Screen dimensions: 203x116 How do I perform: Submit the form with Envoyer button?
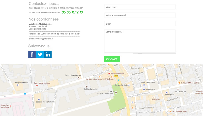112,59
